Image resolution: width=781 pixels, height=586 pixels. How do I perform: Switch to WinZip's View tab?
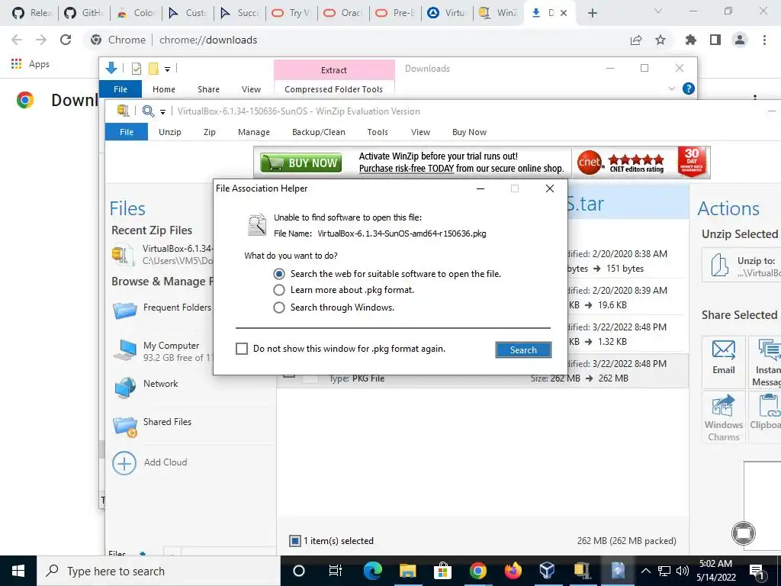(420, 132)
